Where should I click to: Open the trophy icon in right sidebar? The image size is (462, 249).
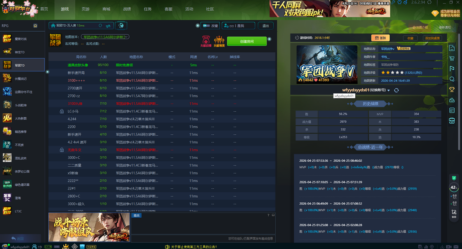point(452,89)
